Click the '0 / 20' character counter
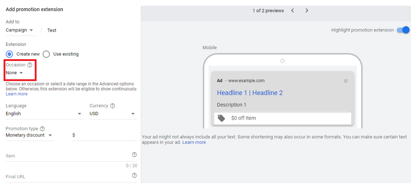Screen dimensions: 411x189 click(132, 166)
